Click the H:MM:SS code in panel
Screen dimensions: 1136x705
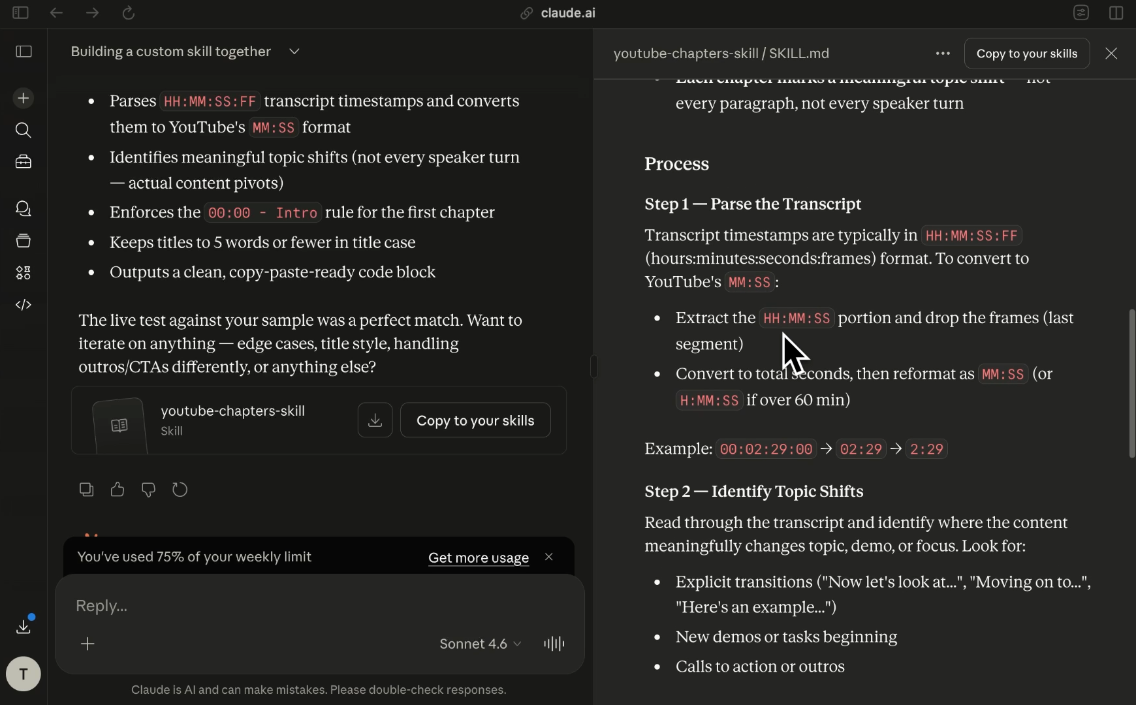pyautogui.click(x=709, y=400)
